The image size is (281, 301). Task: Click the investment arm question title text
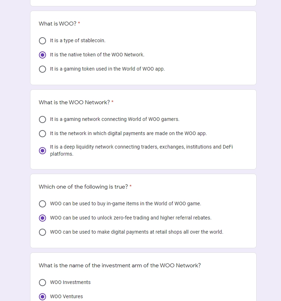[x=120, y=266]
